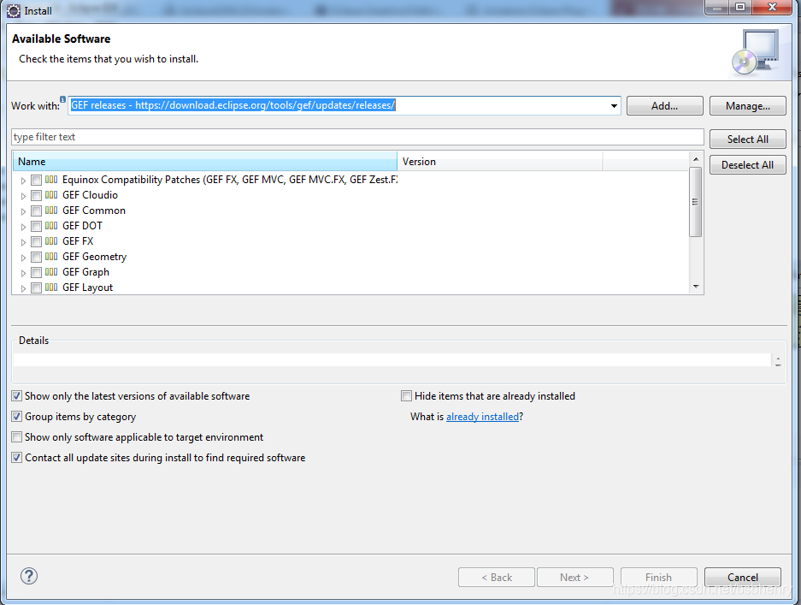The image size is (801, 605).
Task: Select the GEF FX row text
Action: tap(78, 240)
